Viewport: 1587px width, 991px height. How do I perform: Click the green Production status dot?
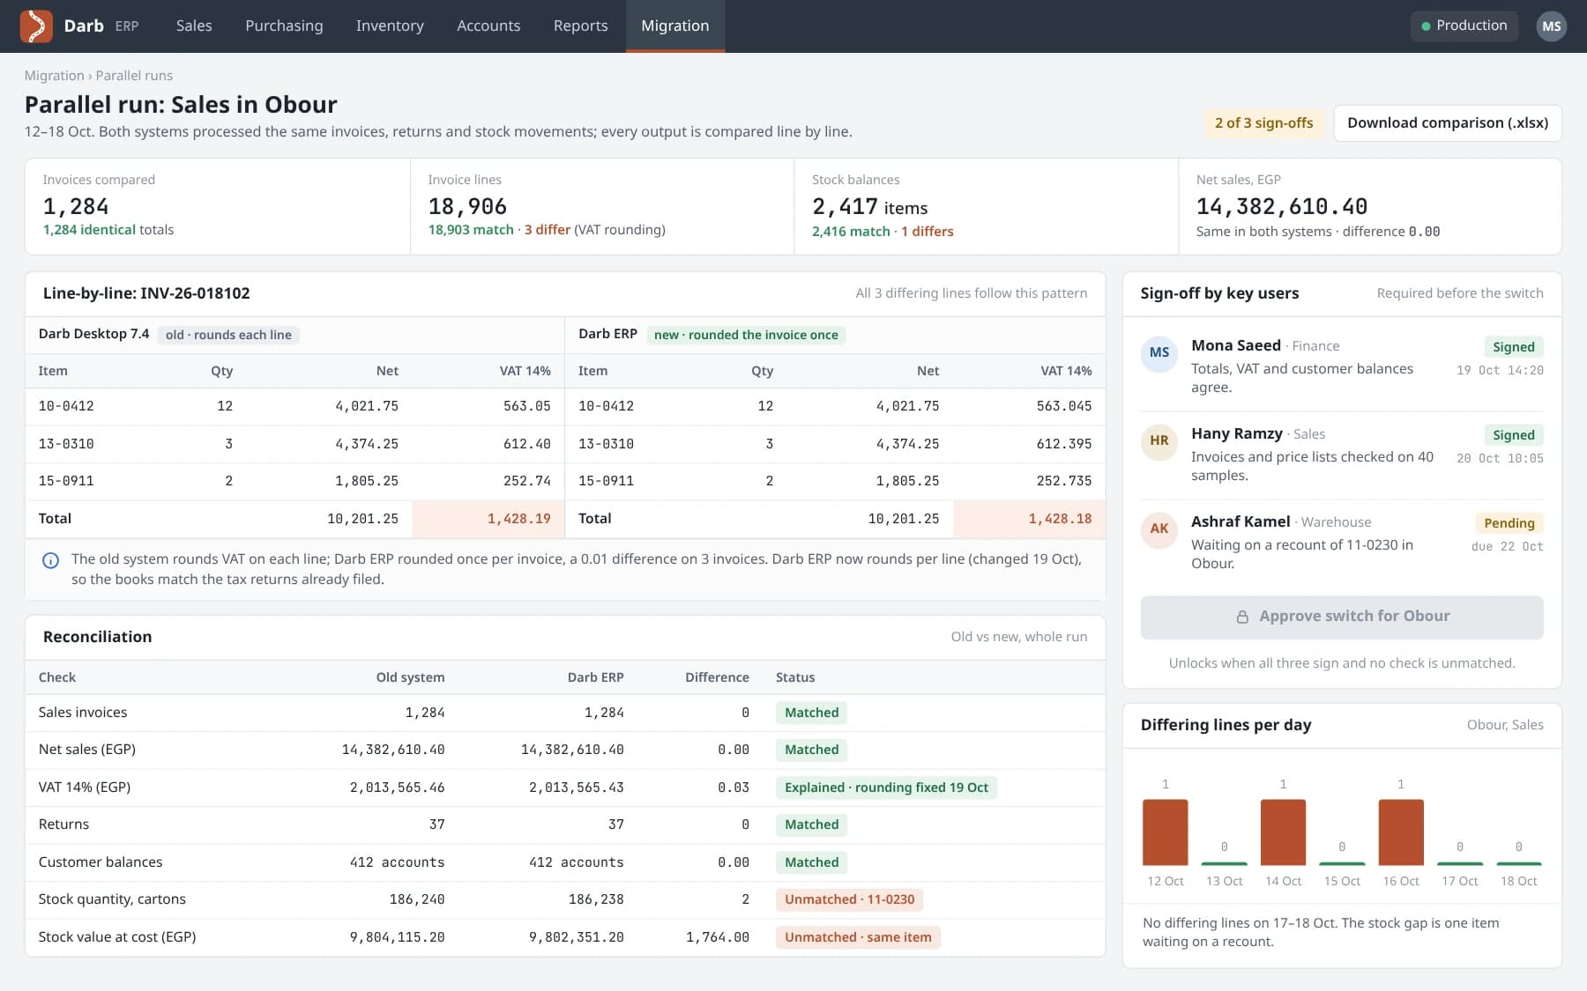point(1426,26)
